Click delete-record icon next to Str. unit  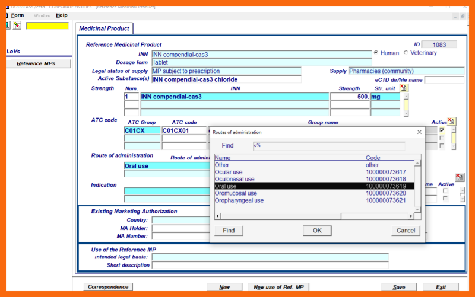point(404,88)
